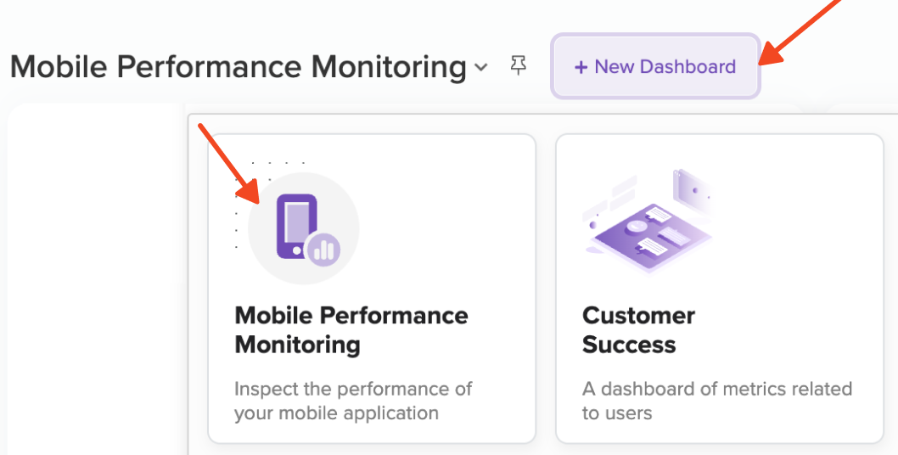This screenshot has width=898, height=455.
Task: Click the floating window graphic in the Customer Success art
Action: pyautogui.click(x=693, y=190)
